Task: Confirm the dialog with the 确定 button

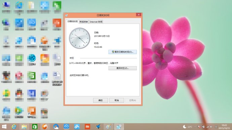Action: 101,100
